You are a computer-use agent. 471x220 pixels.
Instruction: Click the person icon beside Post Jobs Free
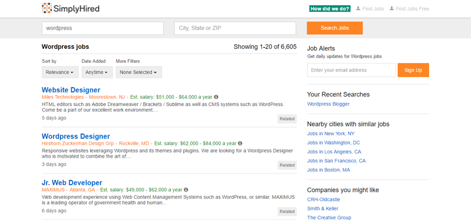tap(392, 9)
